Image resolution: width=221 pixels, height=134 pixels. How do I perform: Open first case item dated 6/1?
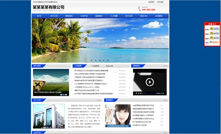click(143, 105)
